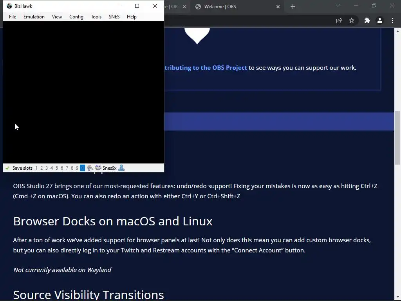Switch to the Welcome | OBS tab
401x301 pixels.
(220, 7)
